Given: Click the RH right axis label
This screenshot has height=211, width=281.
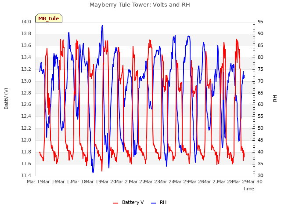Looking at the screenshot, I should (x=275, y=98).
